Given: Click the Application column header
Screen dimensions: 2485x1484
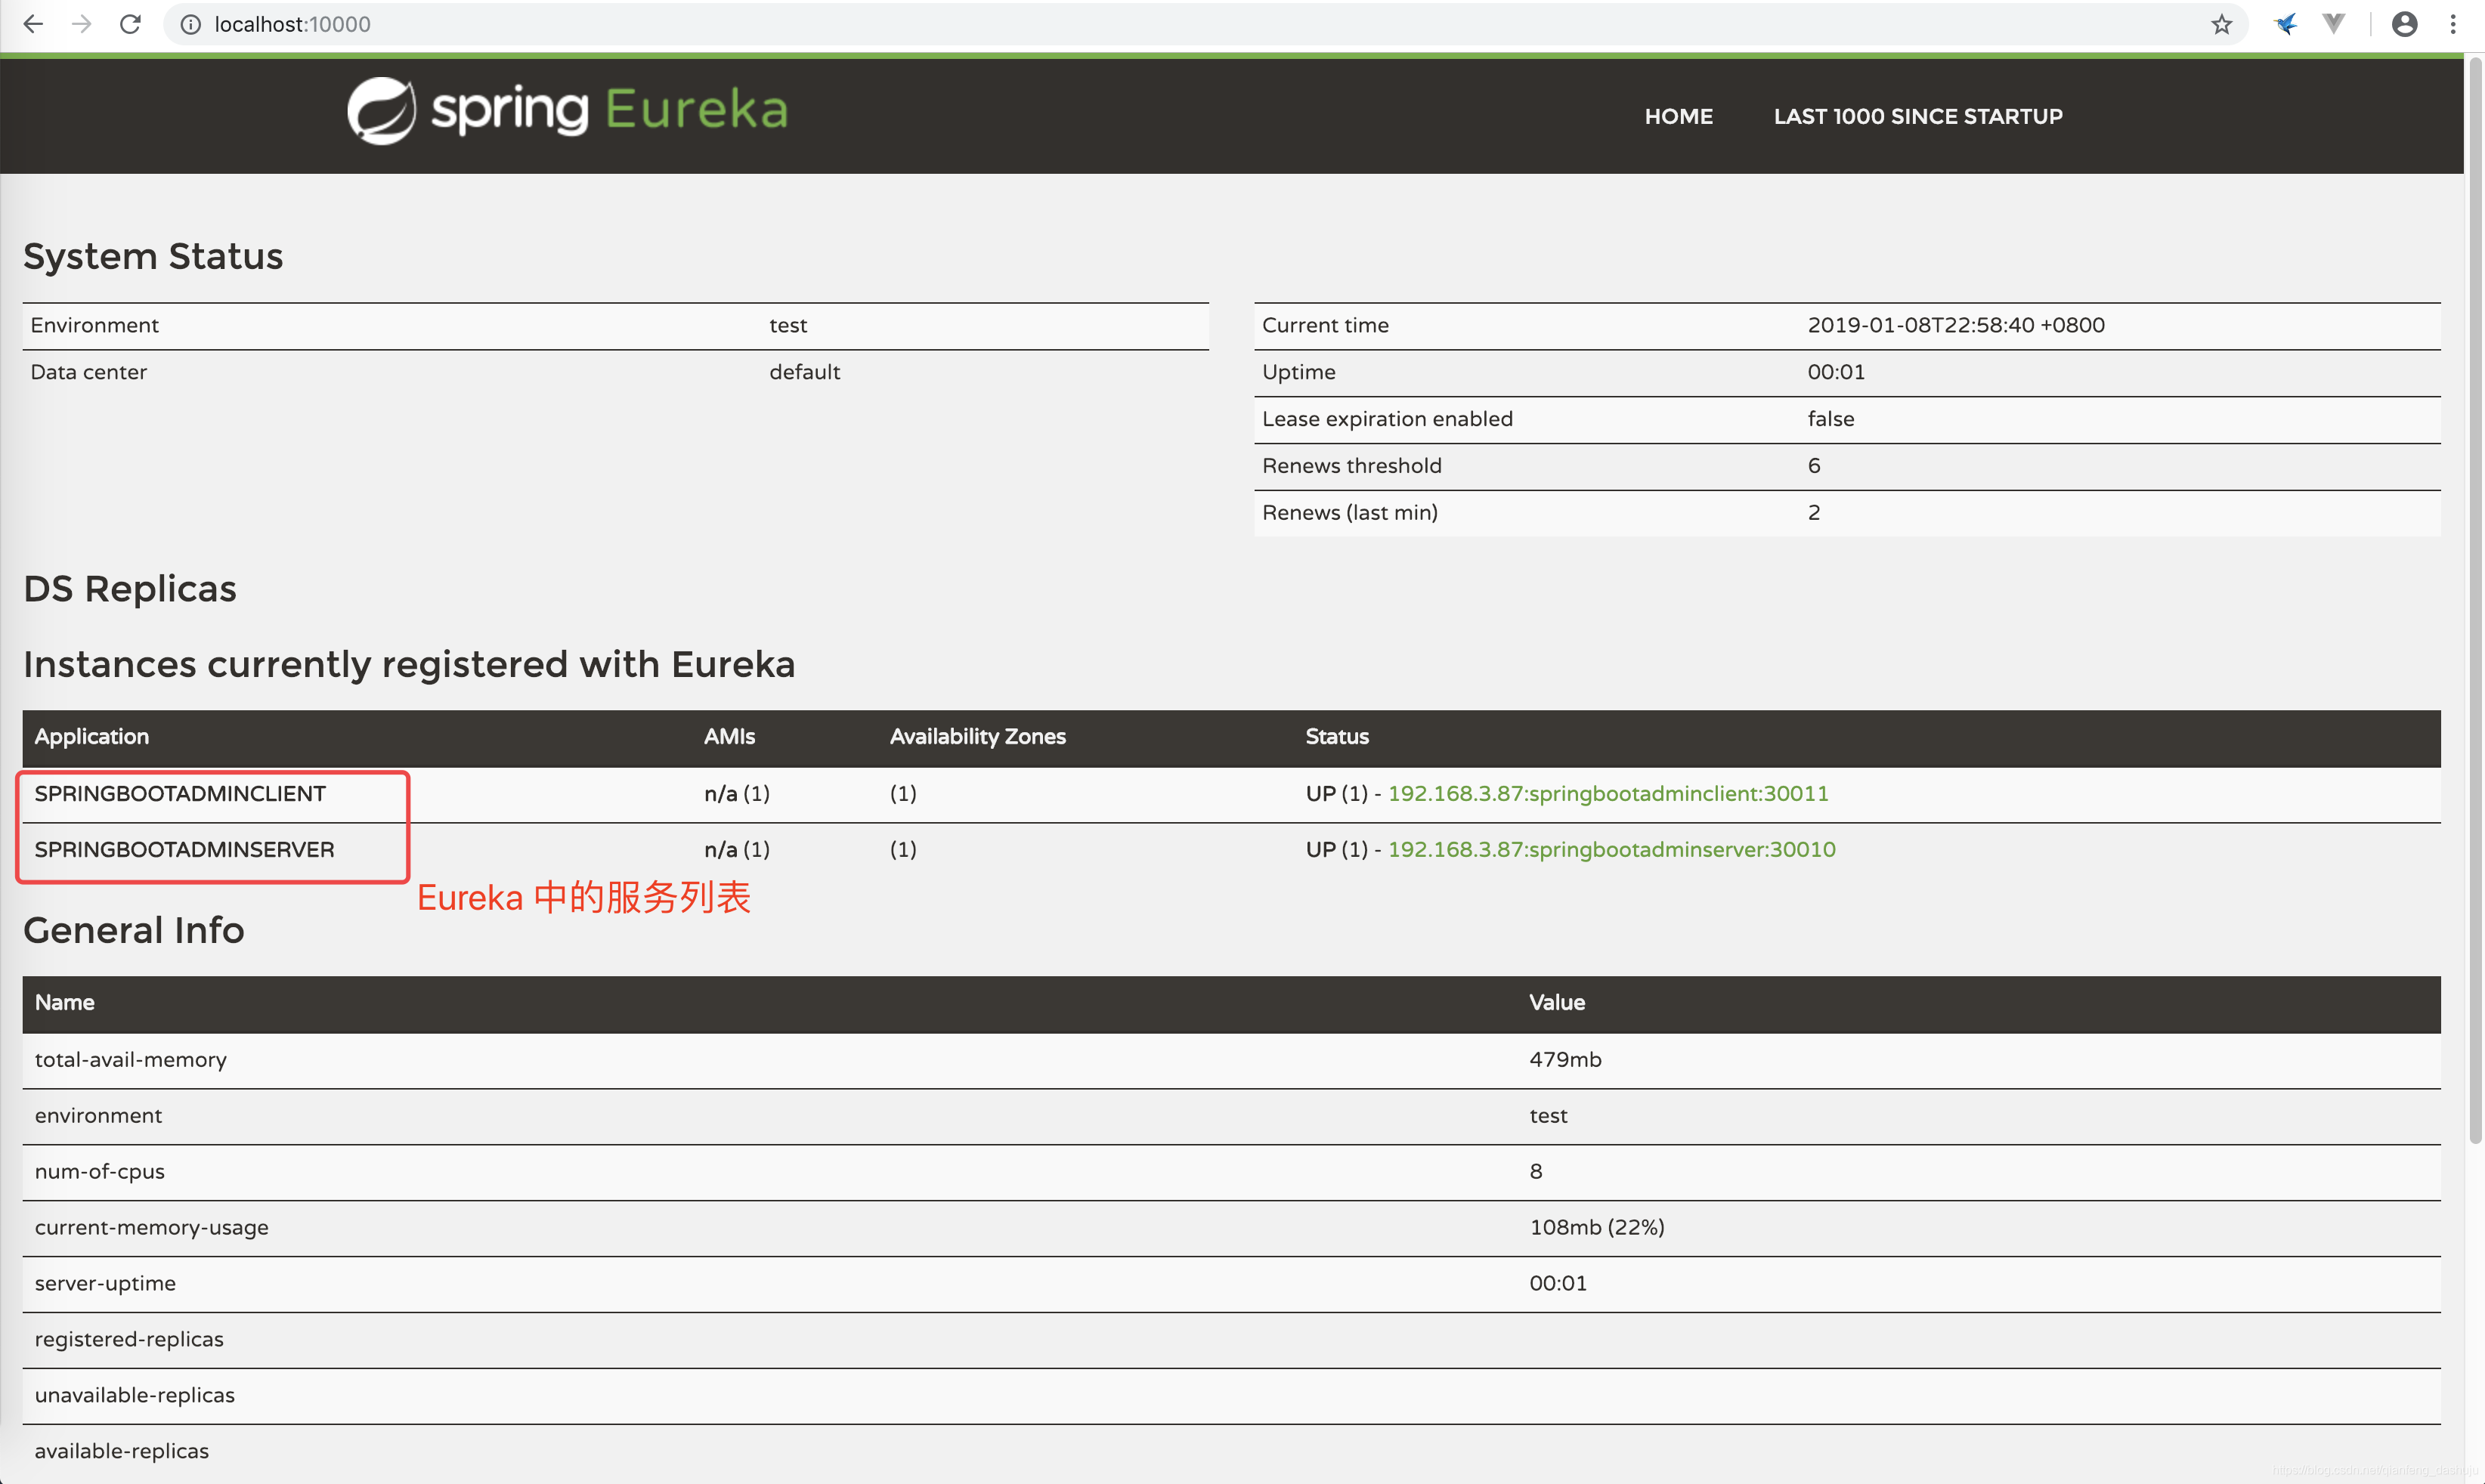Looking at the screenshot, I should pyautogui.click(x=91, y=737).
